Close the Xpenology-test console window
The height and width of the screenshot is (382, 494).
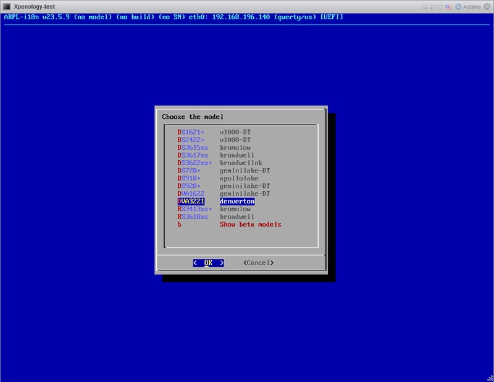487,7
